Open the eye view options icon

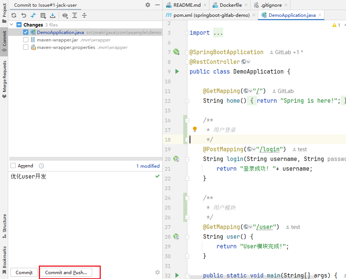65,15
